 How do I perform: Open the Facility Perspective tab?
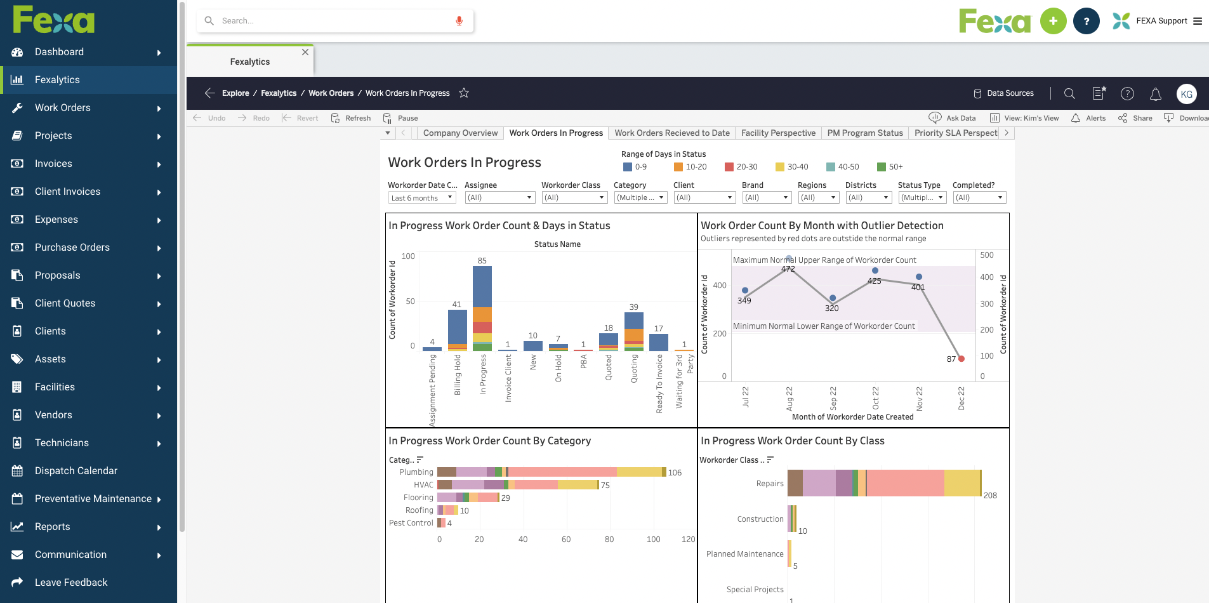click(x=778, y=133)
